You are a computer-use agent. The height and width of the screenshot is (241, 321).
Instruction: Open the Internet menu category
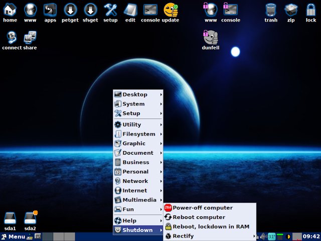pos(138,191)
